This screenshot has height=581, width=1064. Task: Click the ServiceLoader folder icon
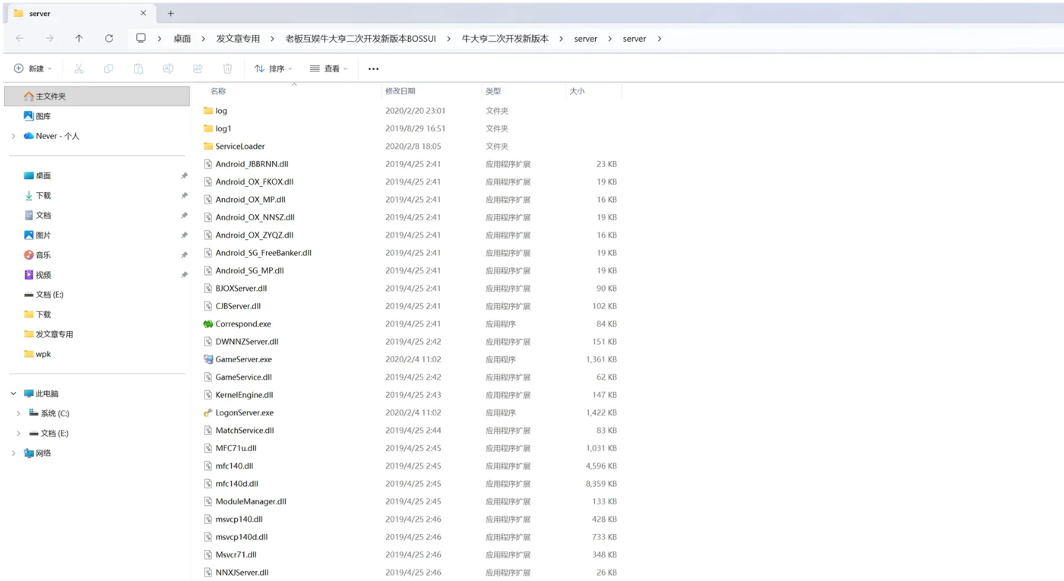point(208,146)
